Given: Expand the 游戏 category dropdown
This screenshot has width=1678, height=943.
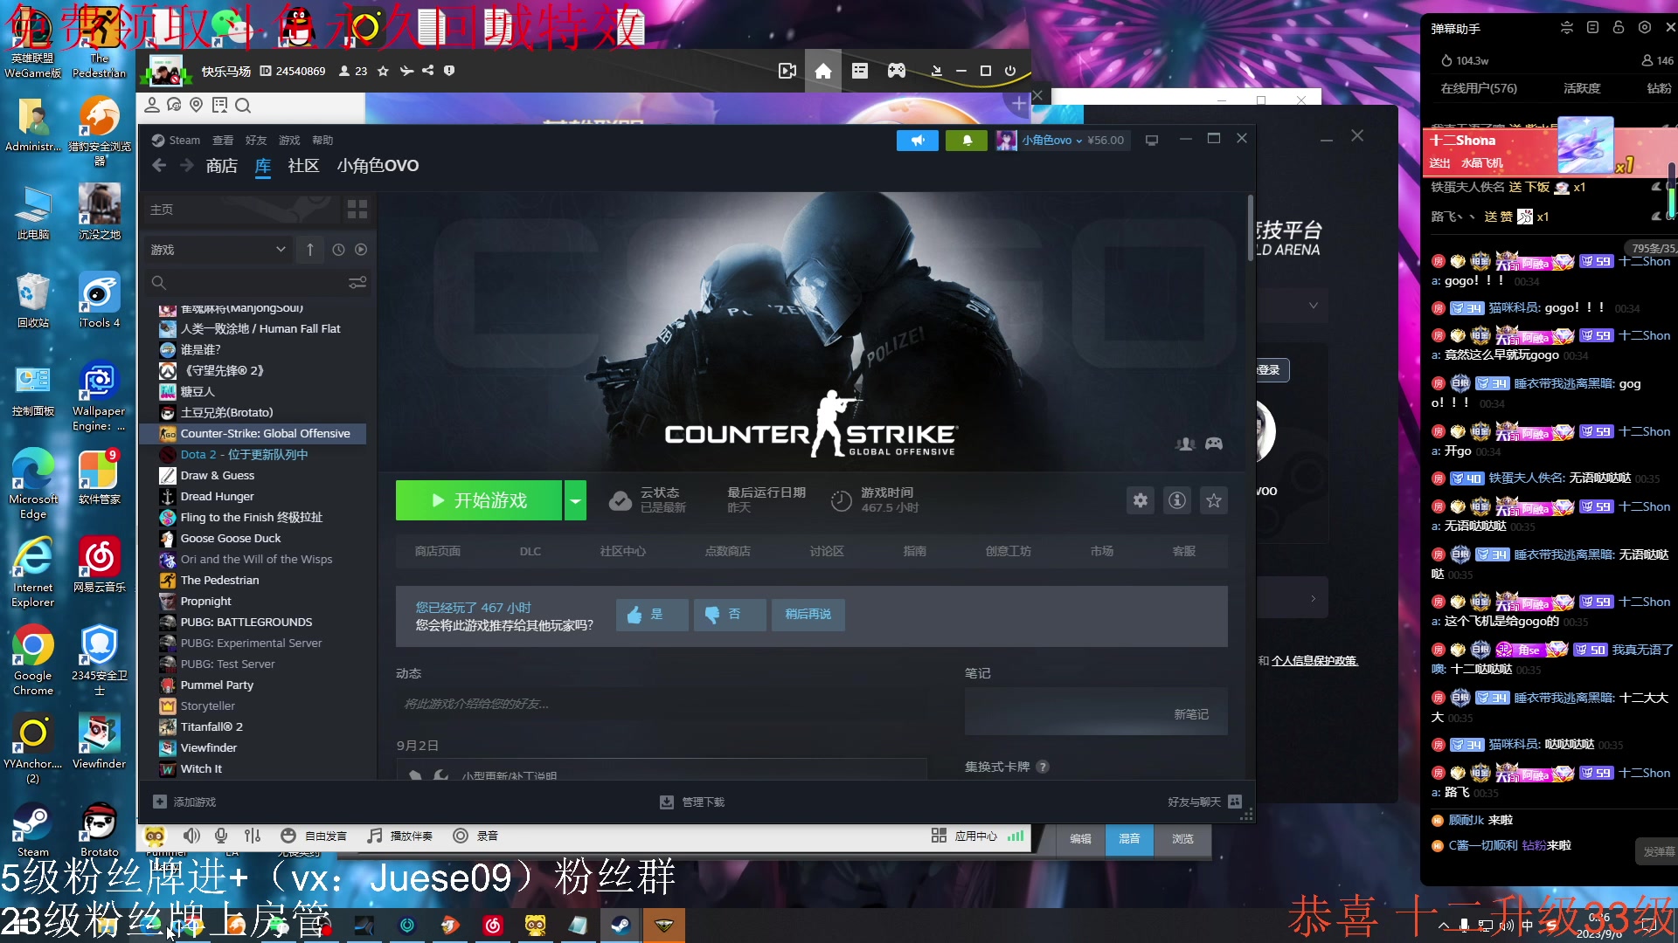Looking at the screenshot, I should click(281, 250).
